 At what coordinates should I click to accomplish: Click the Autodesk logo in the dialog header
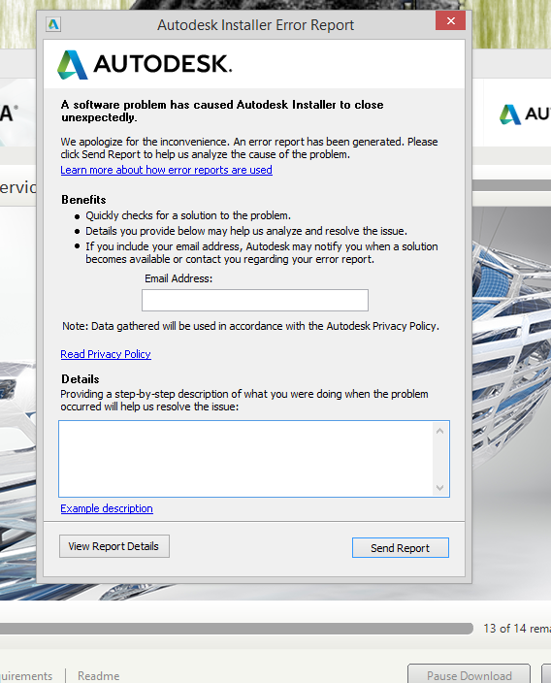tap(145, 64)
